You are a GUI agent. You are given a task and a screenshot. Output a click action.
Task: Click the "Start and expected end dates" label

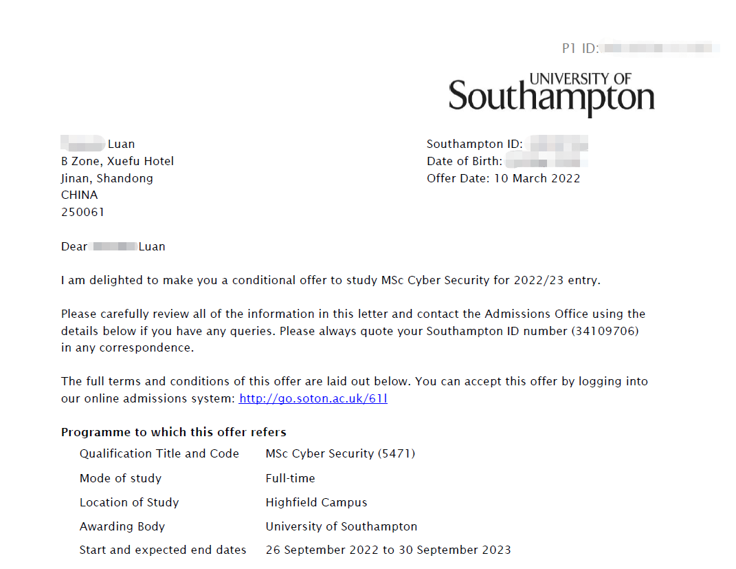point(163,550)
